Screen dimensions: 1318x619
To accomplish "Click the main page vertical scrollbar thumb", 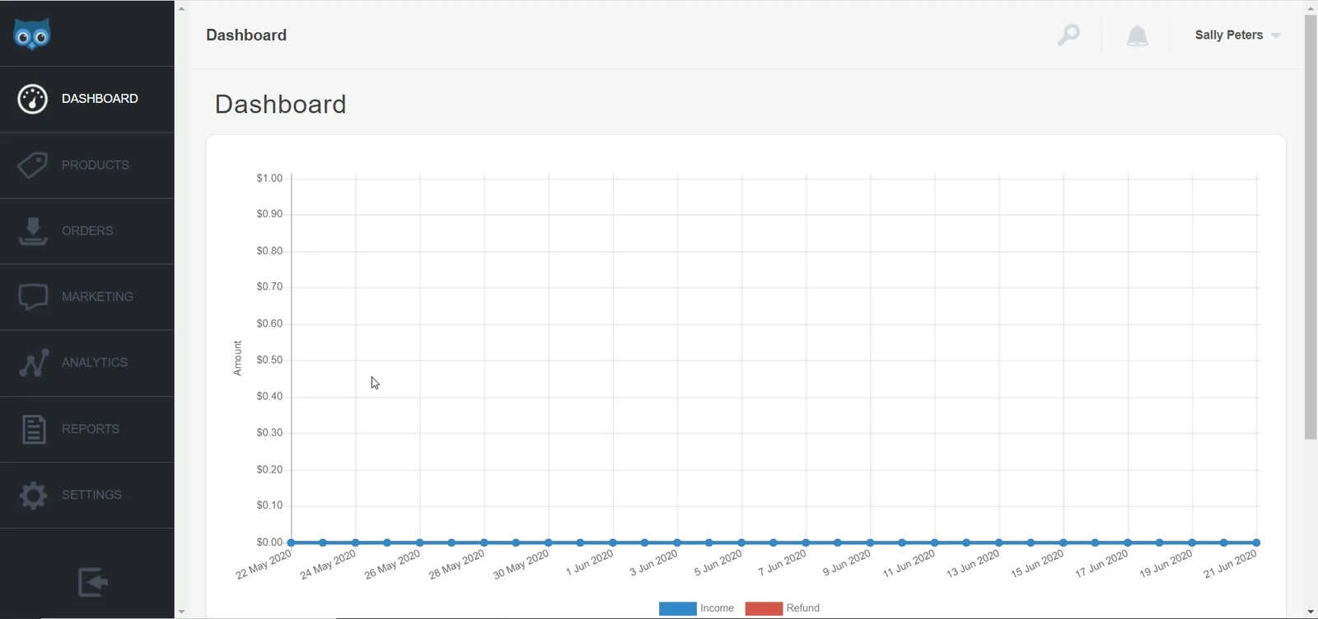I will pos(1311,227).
